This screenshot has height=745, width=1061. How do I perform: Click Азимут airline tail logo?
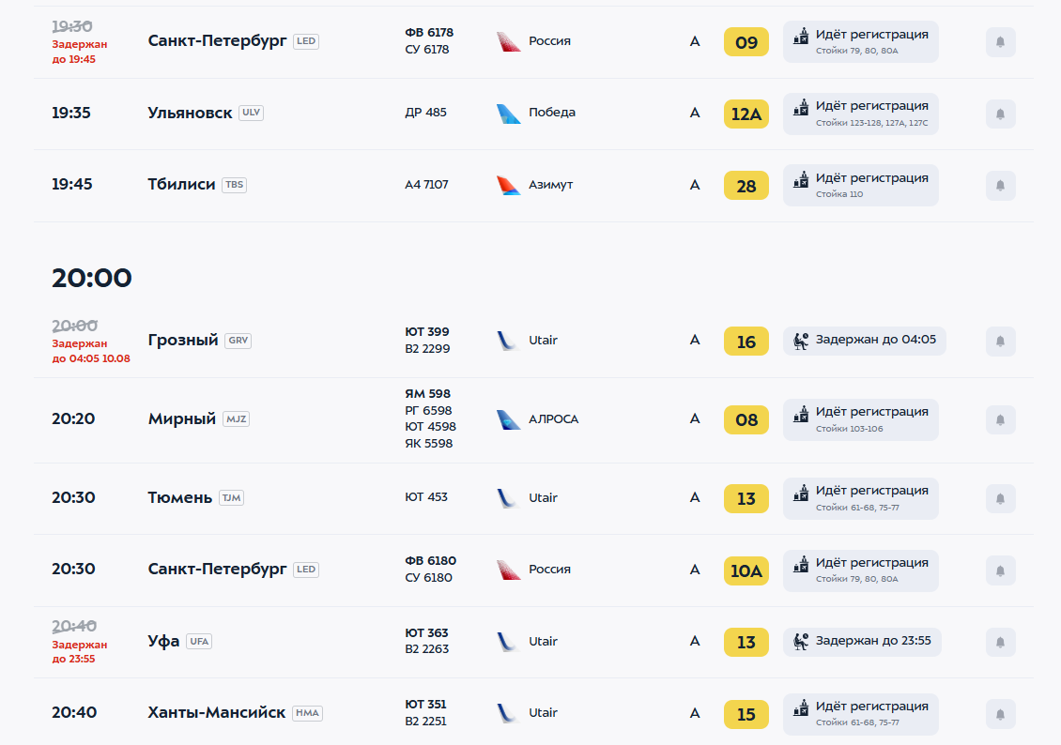(x=508, y=185)
